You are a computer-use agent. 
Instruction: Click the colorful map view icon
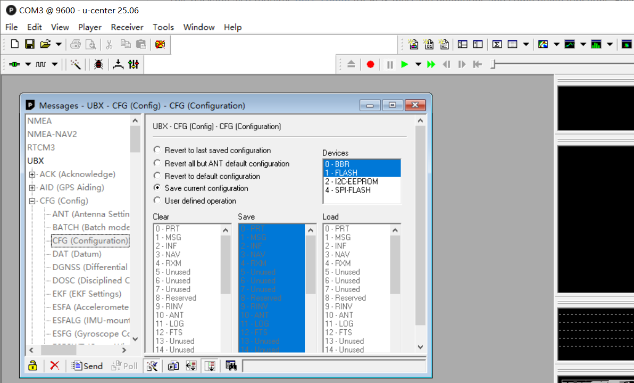pos(543,44)
